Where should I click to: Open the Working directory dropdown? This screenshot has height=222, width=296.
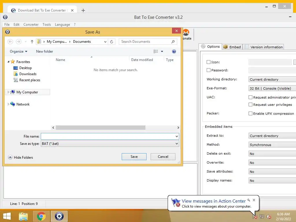click(272, 79)
